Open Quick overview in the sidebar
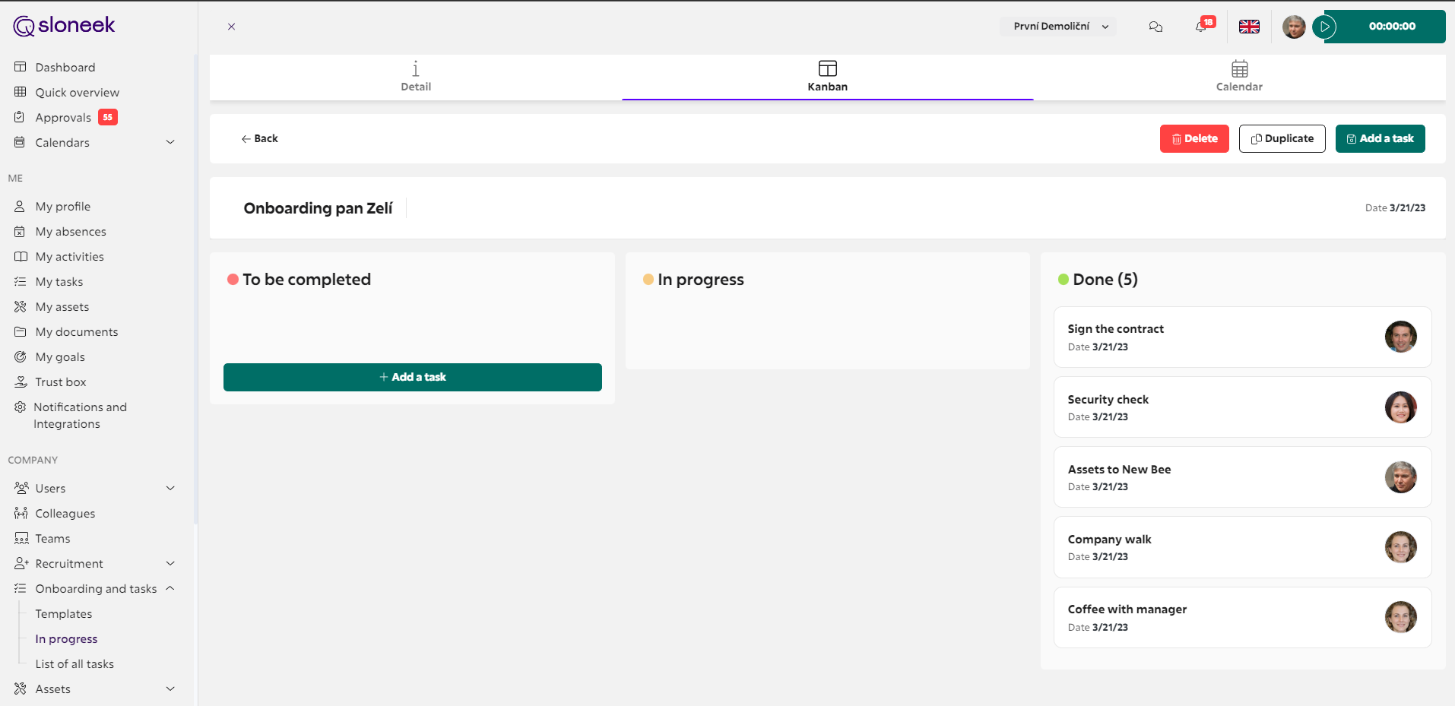The height and width of the screenshot is (706, 1455). [x=77, y=93]
